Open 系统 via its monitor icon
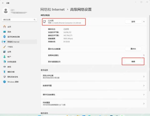The image size is (150, 116). pyautogui.click(x=4, y=32)
